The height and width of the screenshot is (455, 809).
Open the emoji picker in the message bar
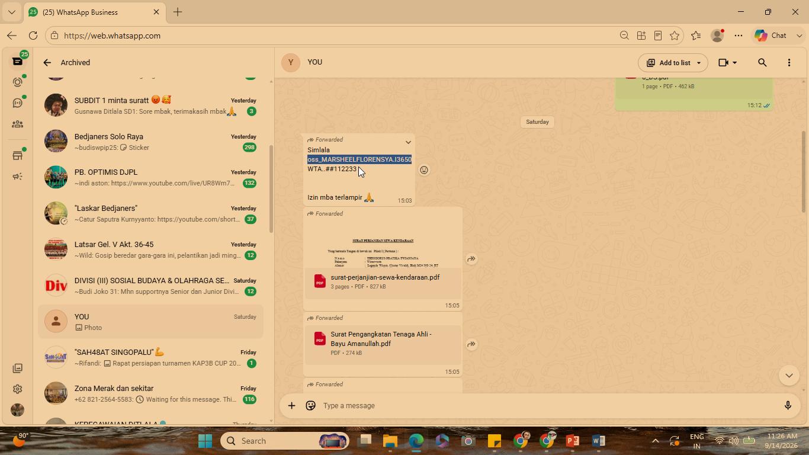(310, 406)
